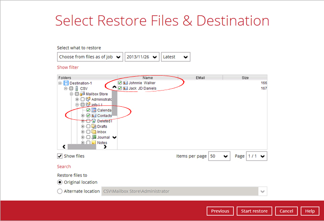The image size is (324, 221).
Task: Click the Journal folder icon
Action: pyautogui.click(x=94, y=137)
